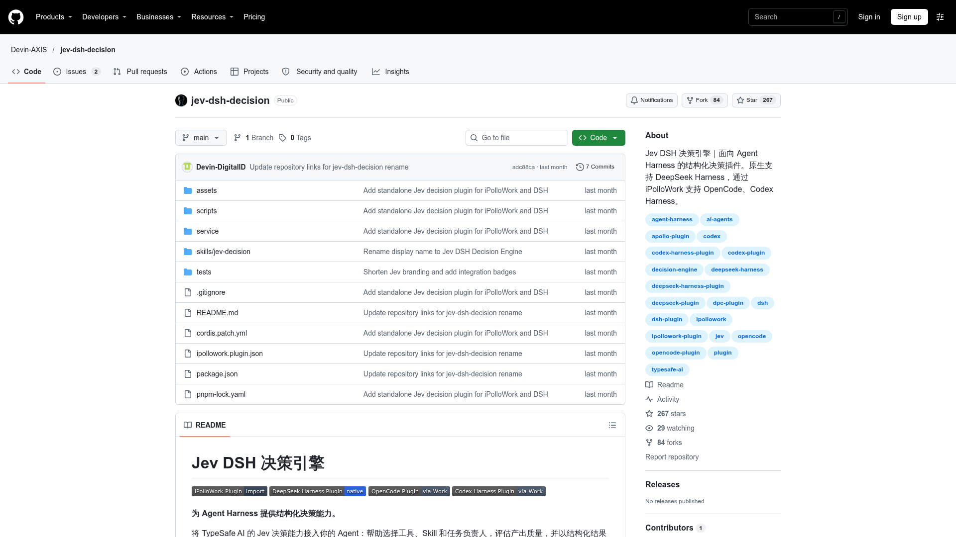Open the deepseek-harness topic tag
956x537 pixels.
coord(737,270)
